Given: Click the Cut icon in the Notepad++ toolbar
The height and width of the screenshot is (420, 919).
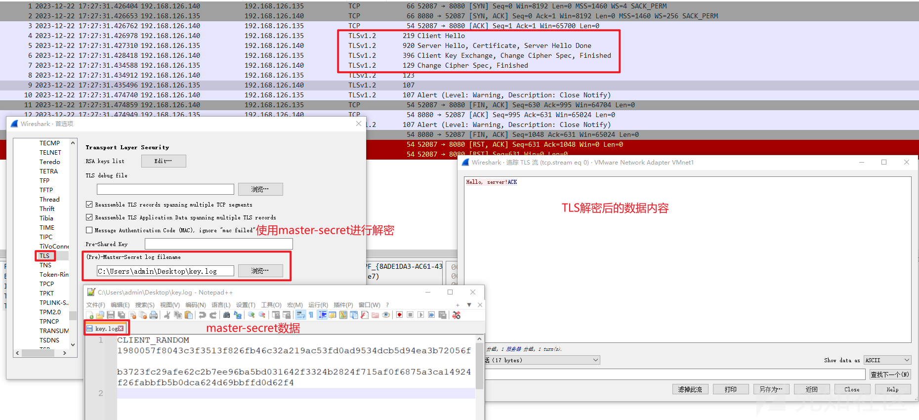Looking at the screenshot, I should [167, 315].
